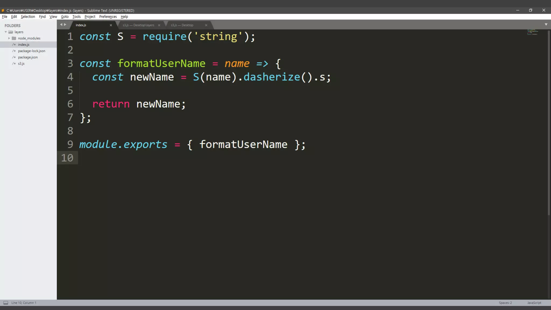Open package-lock.json from the folder list
The image size is (551, 310).
(31, 51)
